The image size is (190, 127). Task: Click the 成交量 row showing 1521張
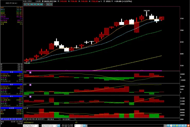point(11,110)
